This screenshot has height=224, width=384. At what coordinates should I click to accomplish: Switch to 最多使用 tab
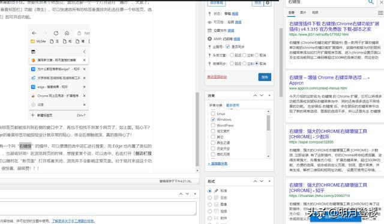(232, 105)
